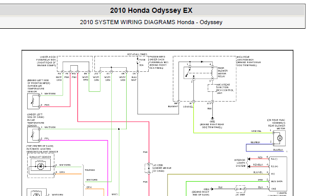Click the "TOURING" label by the bracket
The height and width of the screenshot is (196, 319).
(x=90, y=170)
